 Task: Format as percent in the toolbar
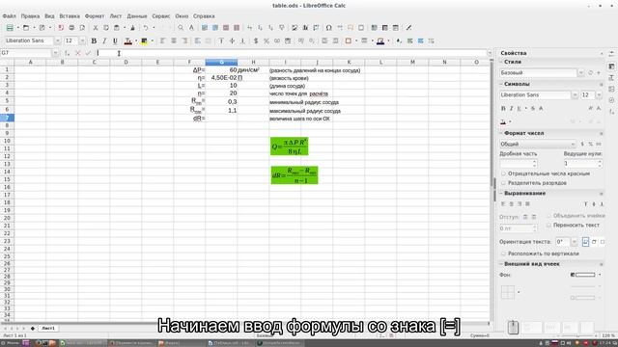267,40
